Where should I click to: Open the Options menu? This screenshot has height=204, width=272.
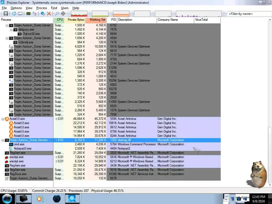16,8
